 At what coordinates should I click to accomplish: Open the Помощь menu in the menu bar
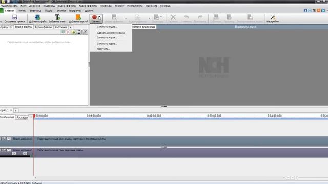pyautogui.click(x=165, y=6)
